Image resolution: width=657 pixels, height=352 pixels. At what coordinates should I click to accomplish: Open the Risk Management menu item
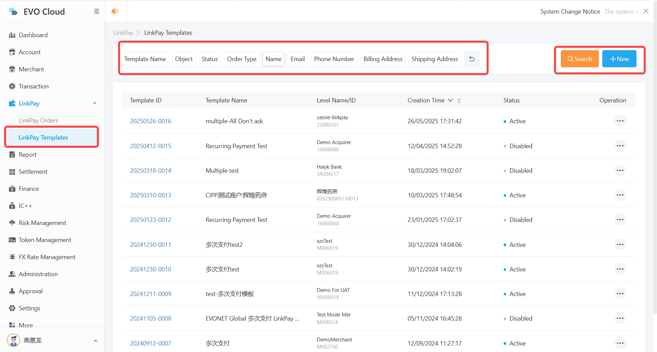(42, 223)
